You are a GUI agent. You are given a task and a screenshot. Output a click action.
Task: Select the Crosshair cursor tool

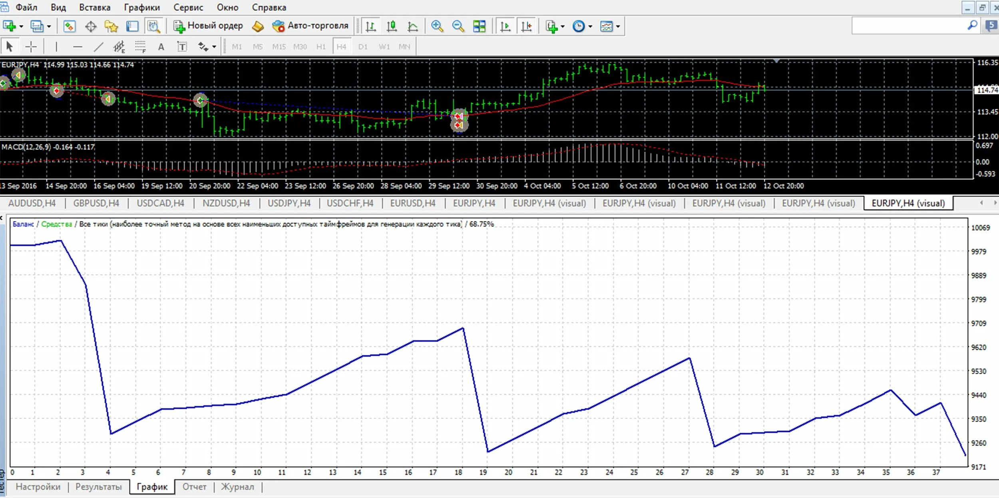pos(31,47)
